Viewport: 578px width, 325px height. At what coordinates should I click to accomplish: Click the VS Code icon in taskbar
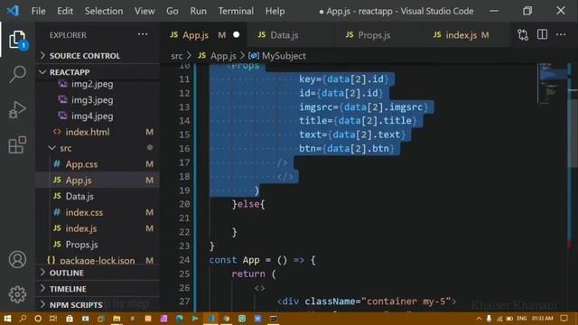tap(211, 319)
